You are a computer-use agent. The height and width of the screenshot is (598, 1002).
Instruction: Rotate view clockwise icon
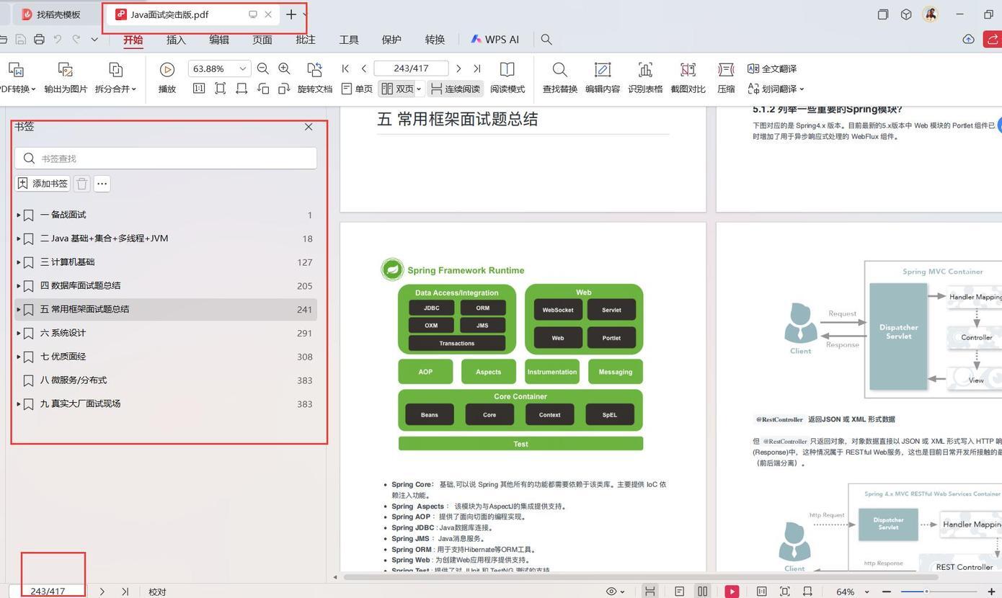tap(284, 89)
